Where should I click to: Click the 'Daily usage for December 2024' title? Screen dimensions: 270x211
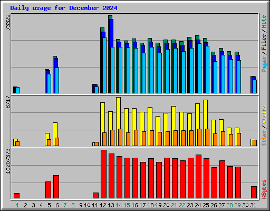pos(64,8)
